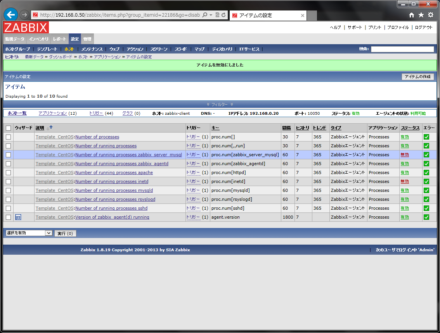Check the sshd processes row checkbox
Screen dimensions: 440x333
(9, 208)
